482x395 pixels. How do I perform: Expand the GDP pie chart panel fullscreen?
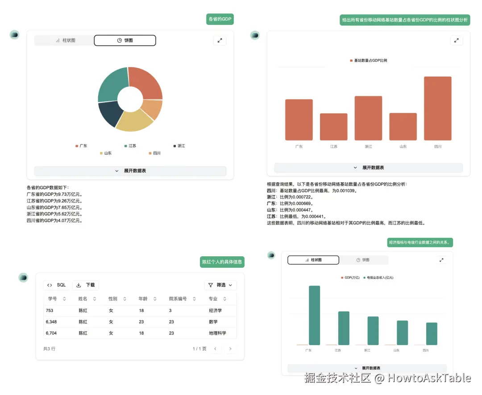tap(220, 41)
